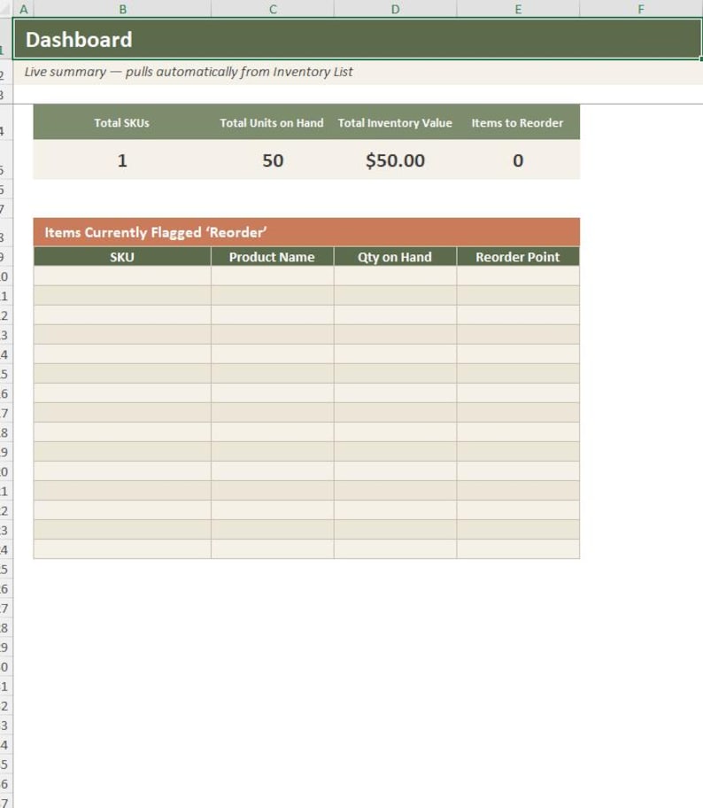Click the Items to Reorder value 0
The width and height of the screenshot is (703, 808).
coord(518,160)
